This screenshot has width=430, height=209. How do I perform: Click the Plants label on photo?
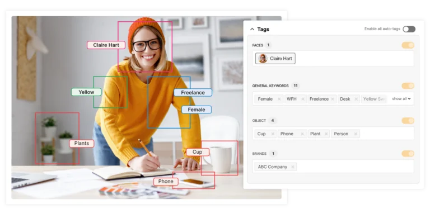pyautogui.click(x=81, y=144)
